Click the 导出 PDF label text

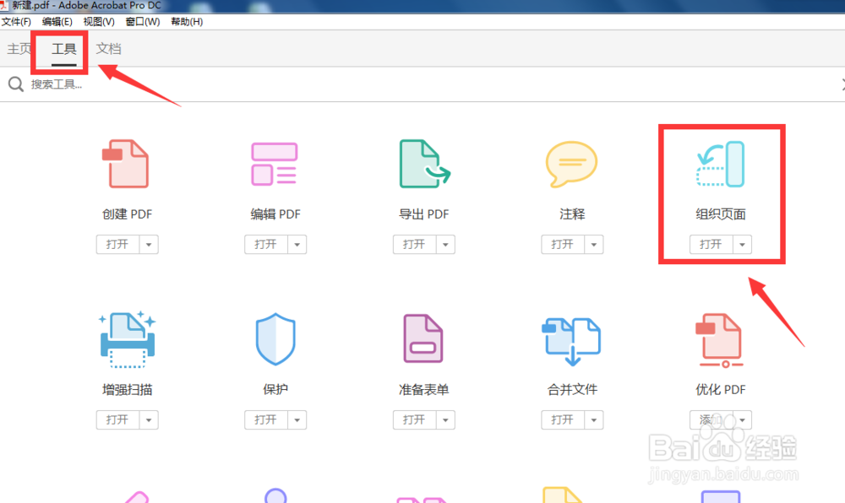[423, 214]
